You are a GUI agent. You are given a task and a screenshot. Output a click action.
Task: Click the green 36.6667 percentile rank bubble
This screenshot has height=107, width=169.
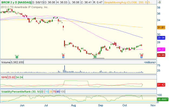[163, 99]
